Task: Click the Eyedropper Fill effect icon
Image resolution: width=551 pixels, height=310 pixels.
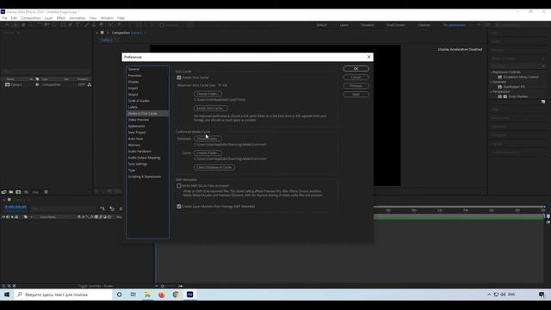Action: point(499,86)
